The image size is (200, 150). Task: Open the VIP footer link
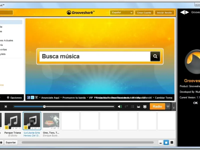91,98
